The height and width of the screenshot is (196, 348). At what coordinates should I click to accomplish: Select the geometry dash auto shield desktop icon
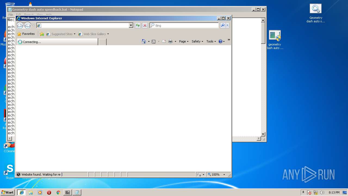275,40
